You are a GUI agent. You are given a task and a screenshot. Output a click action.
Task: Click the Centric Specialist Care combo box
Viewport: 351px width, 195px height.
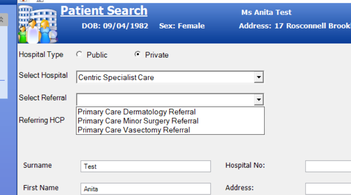pyautogui.click(x=165, y=77)
